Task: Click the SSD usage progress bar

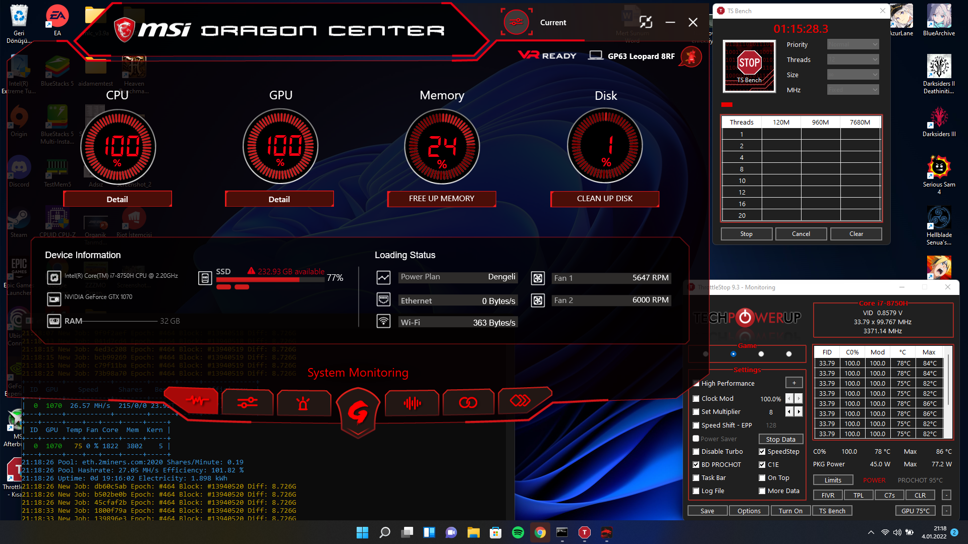Action: pyautogui.click(x=270, y=280)
